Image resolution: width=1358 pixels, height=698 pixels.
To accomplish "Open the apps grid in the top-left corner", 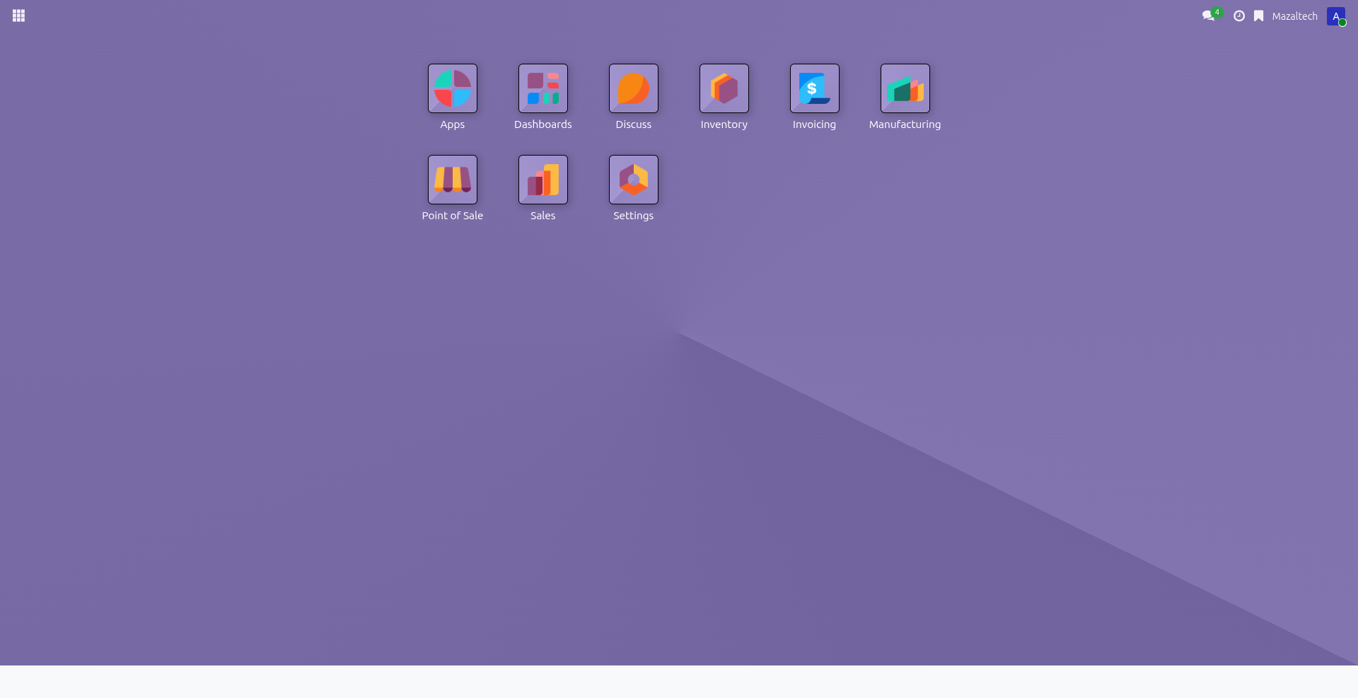I will pos(19,16).
